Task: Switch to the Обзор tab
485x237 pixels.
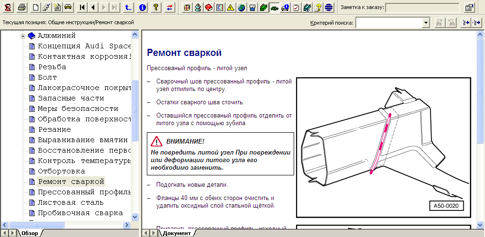Action: click(x=29, y=233)
